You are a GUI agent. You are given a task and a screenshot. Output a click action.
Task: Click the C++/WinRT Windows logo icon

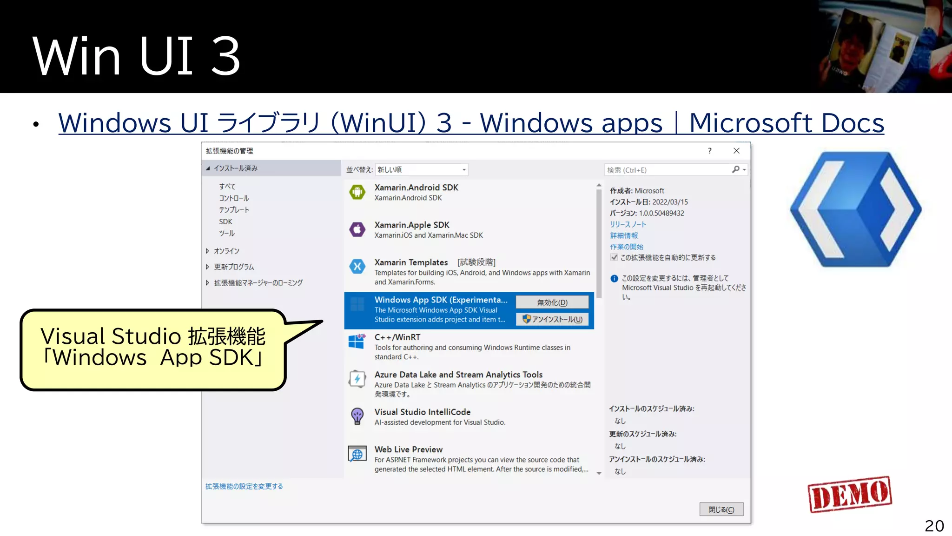coord(357,341)
